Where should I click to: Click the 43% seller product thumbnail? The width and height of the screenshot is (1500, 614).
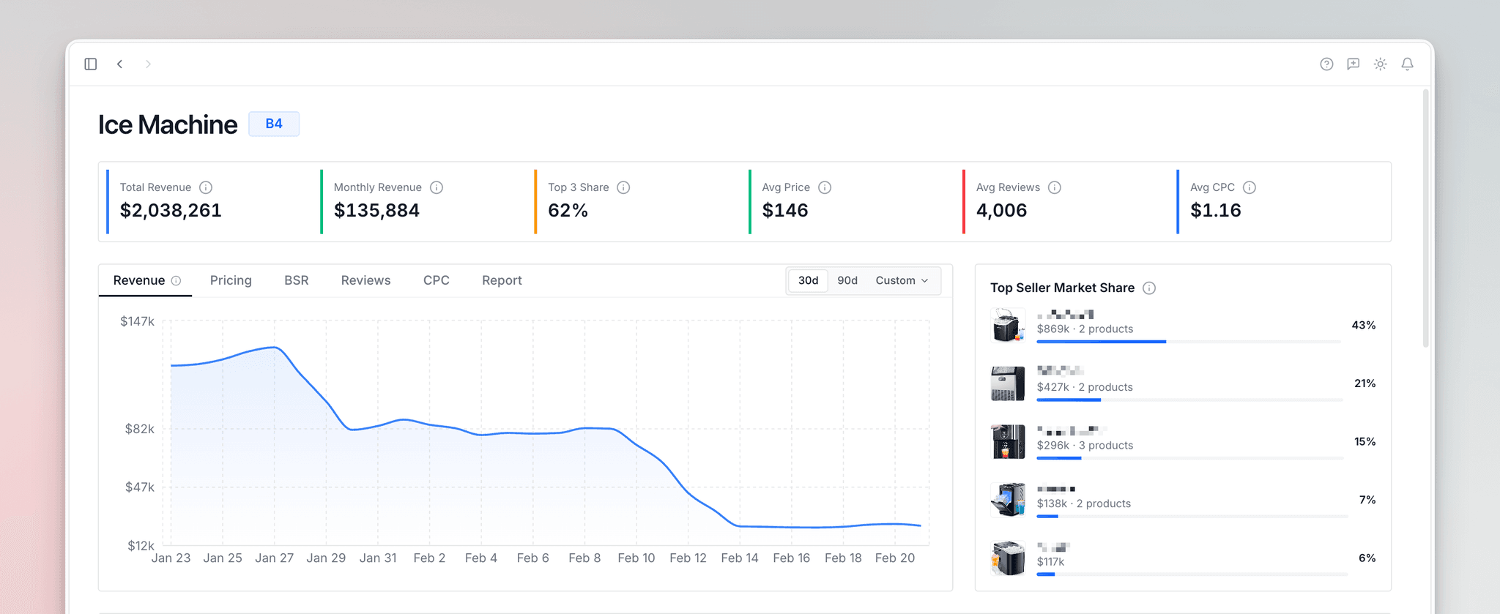click(1008, 325)
